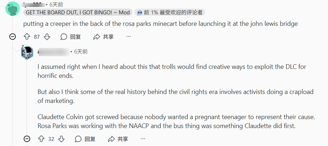Click the "GET THE BOARD OUT" Mod flair
The image size is (328, 146).
click(x=78, y=13)
